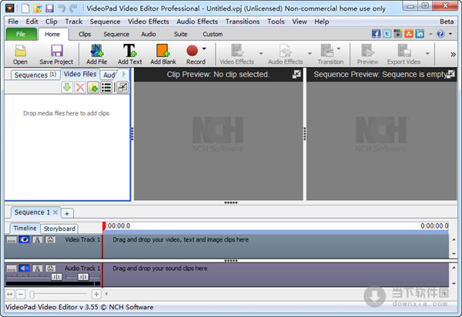Open the Edit menu
This screenshot has width=462, height=317.
[32, 22]
